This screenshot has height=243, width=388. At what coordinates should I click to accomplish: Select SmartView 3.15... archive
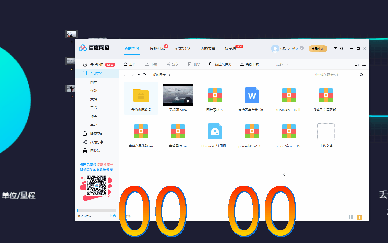[x=289, y=131]
